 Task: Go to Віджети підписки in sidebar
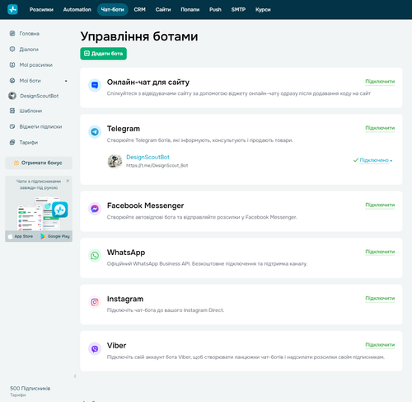point(40,127)
